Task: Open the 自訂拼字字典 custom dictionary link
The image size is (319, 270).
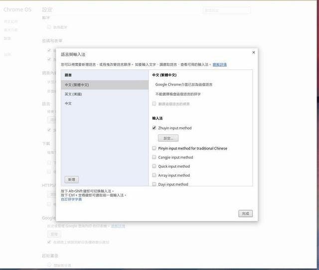Action: click(71, 199)
